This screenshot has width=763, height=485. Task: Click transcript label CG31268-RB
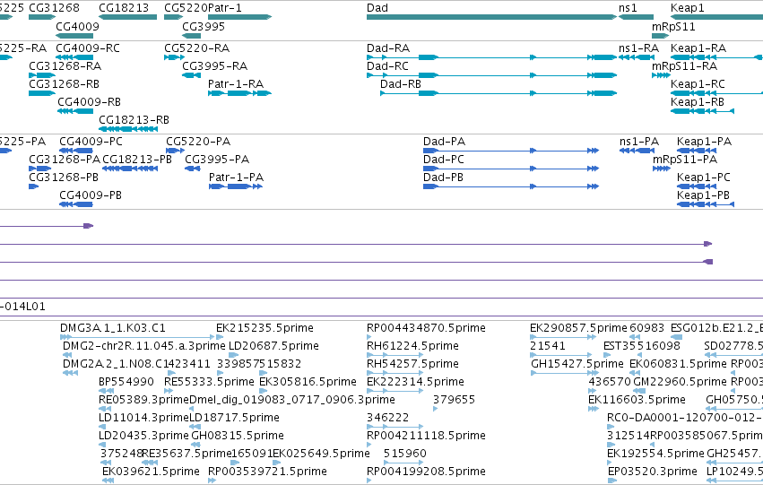point(65,84)
